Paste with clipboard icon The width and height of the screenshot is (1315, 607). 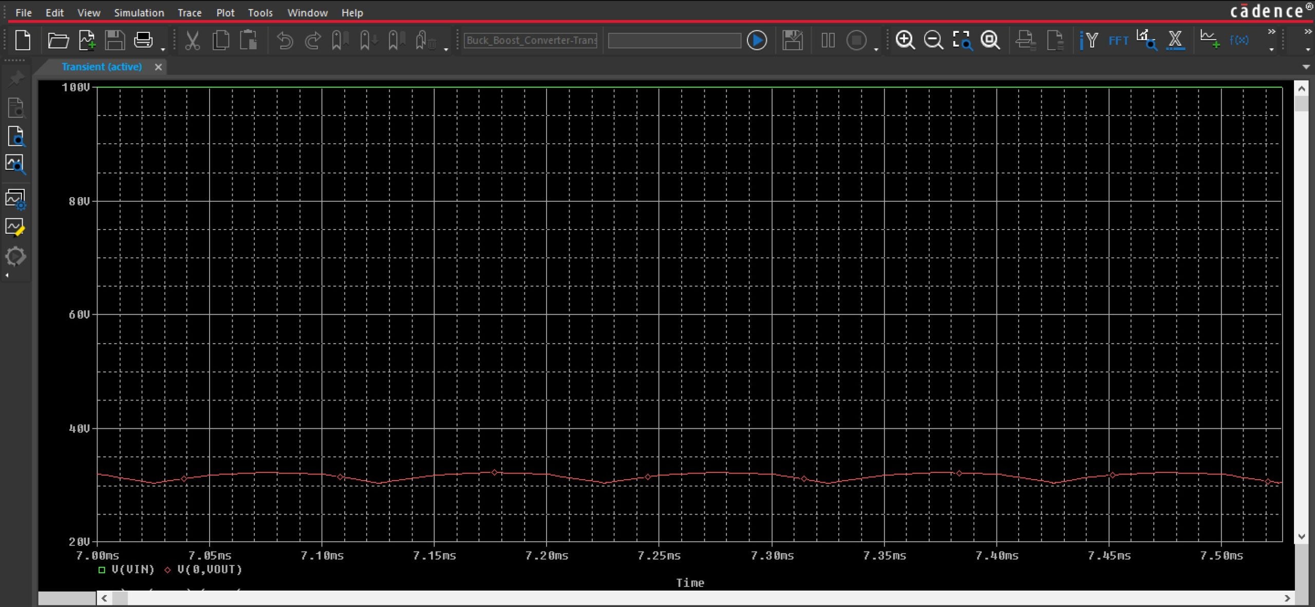(x=249, y=40)
